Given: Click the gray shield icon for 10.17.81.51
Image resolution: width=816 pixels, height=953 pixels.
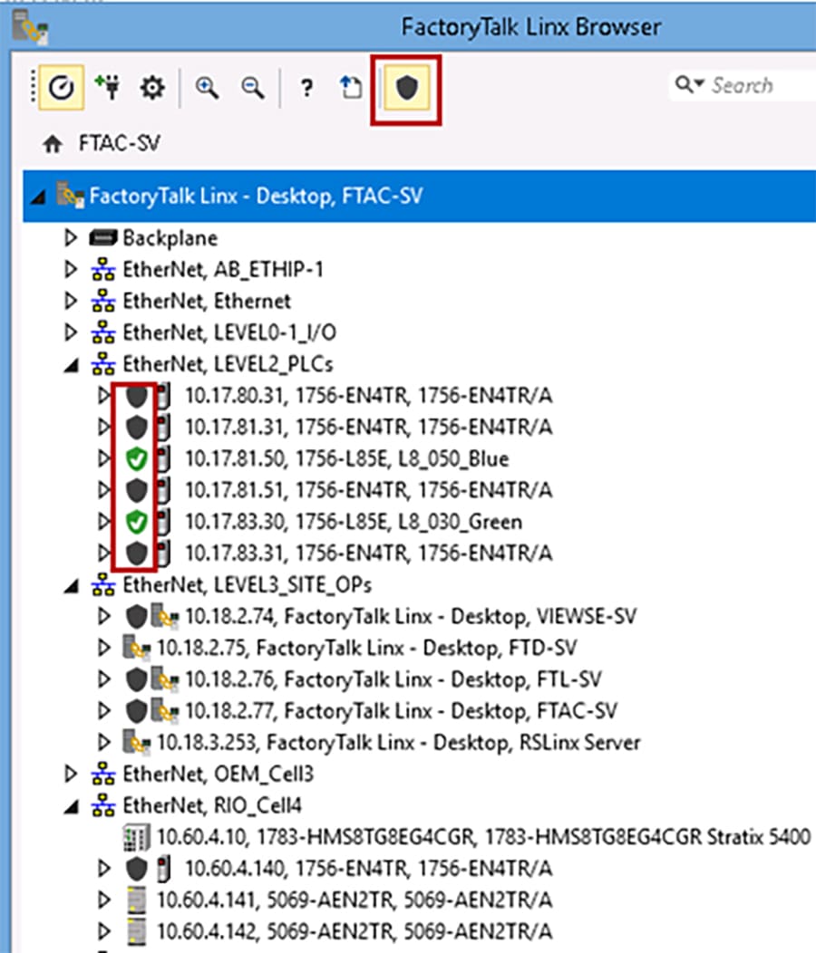Looking at the screenshot, I should [137, 490].
